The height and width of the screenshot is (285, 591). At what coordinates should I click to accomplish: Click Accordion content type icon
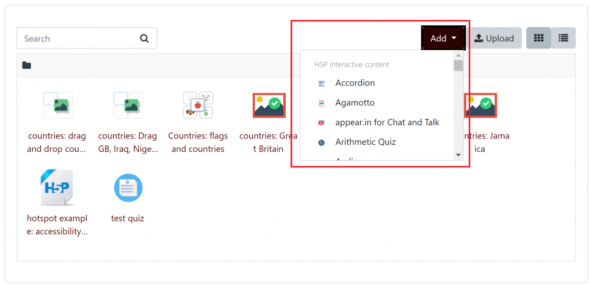[x=321, y=83]
